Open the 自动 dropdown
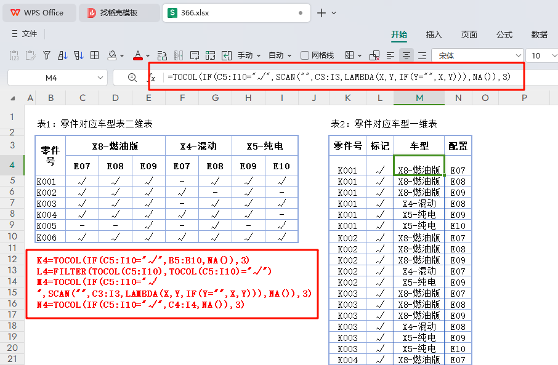The image size is (558, 365). (280, 55)
